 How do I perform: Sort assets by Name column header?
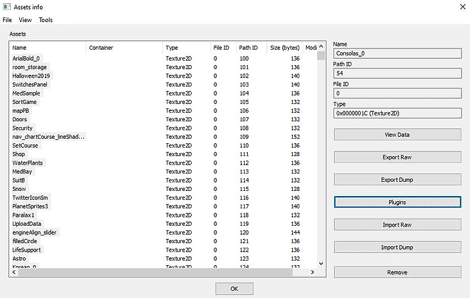[x=48, y=48]
